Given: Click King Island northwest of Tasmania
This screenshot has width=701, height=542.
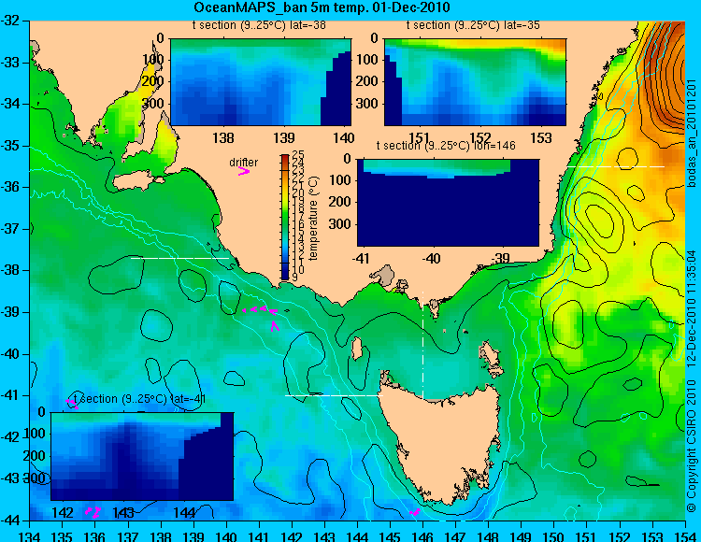Looking at the screenshot, I should [356, 349].
